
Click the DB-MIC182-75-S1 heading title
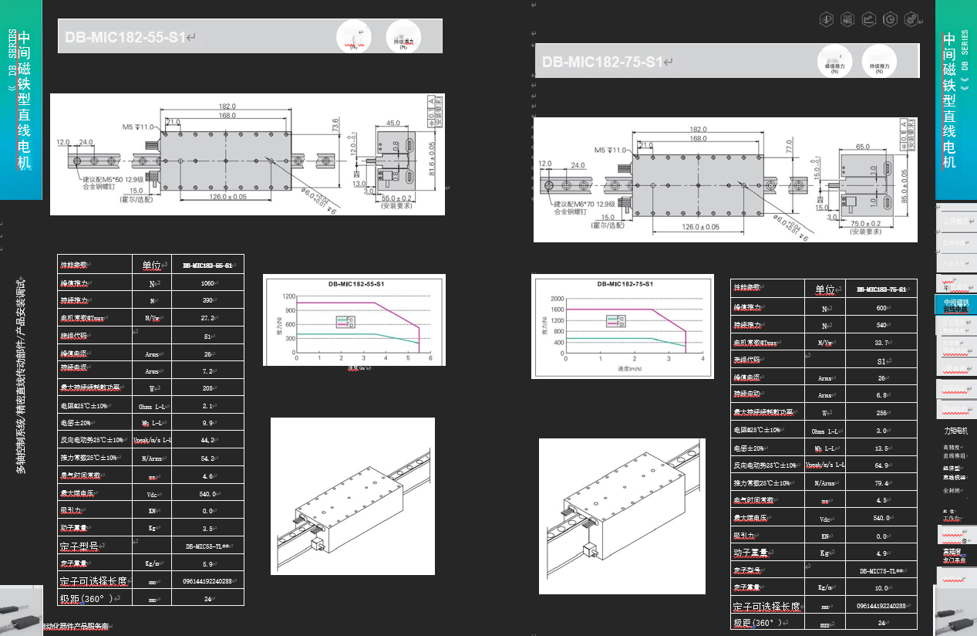602,62
